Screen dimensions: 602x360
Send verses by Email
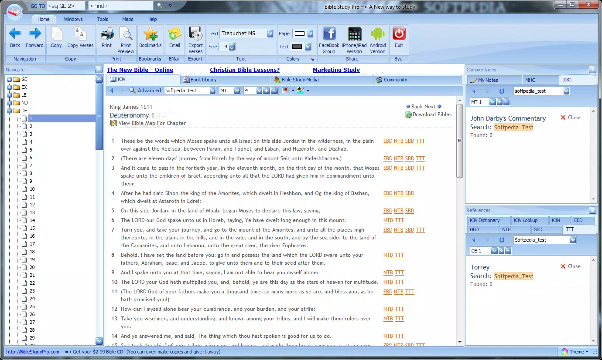(x=174, y=37)
